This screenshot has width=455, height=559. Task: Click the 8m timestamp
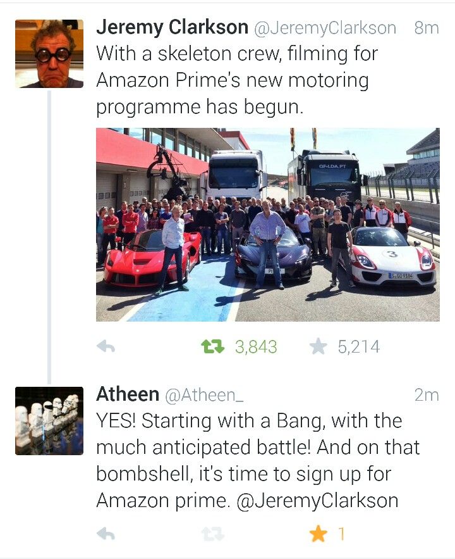tap(426, 28)
